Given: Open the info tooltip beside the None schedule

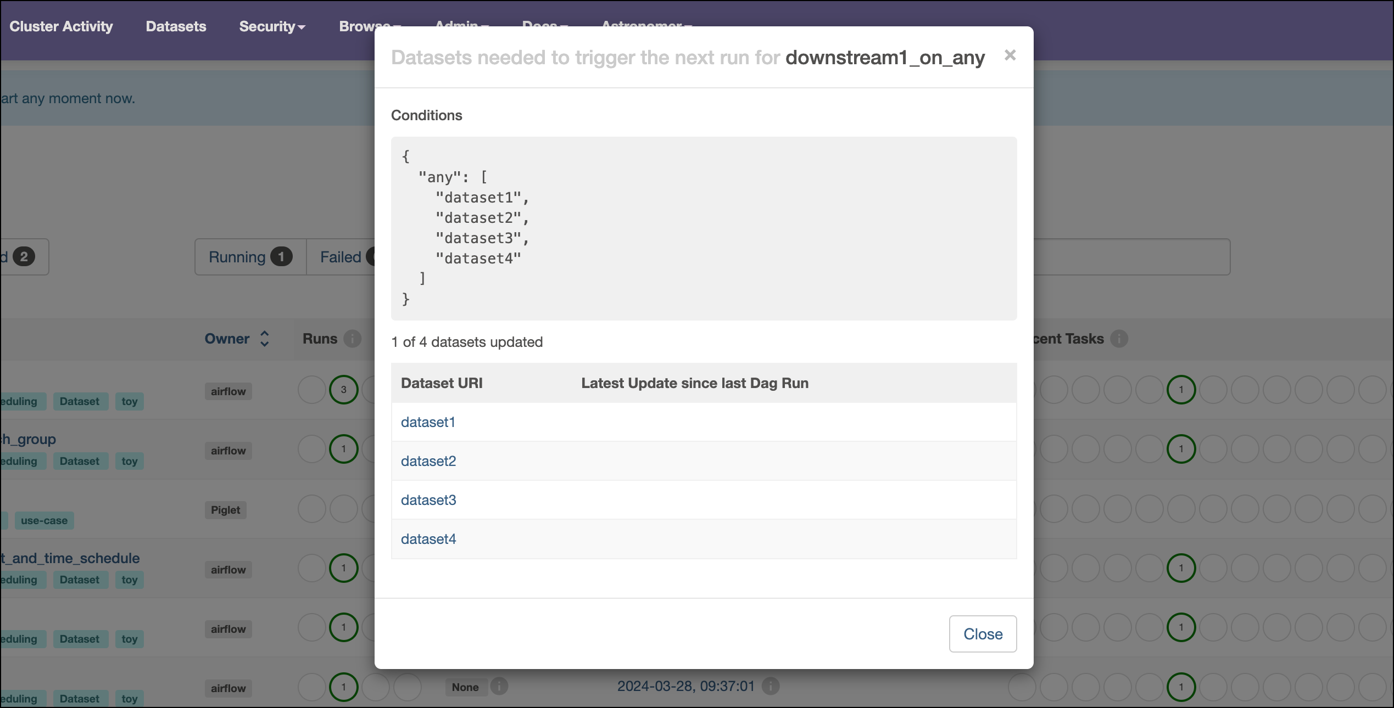Looking at the screenshot, I should point(499,686).
